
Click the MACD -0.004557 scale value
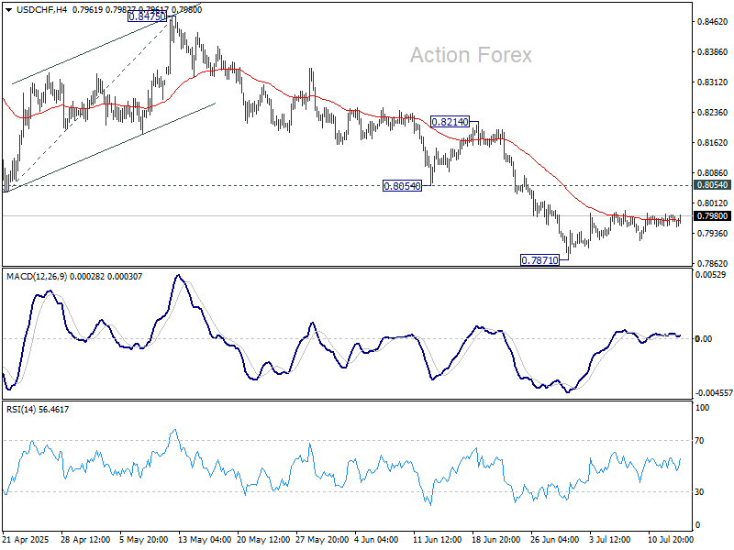tap(713, 392)
